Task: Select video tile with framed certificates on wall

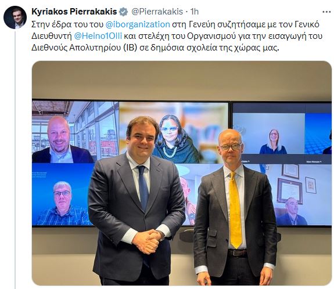Action: click(298, 195)
